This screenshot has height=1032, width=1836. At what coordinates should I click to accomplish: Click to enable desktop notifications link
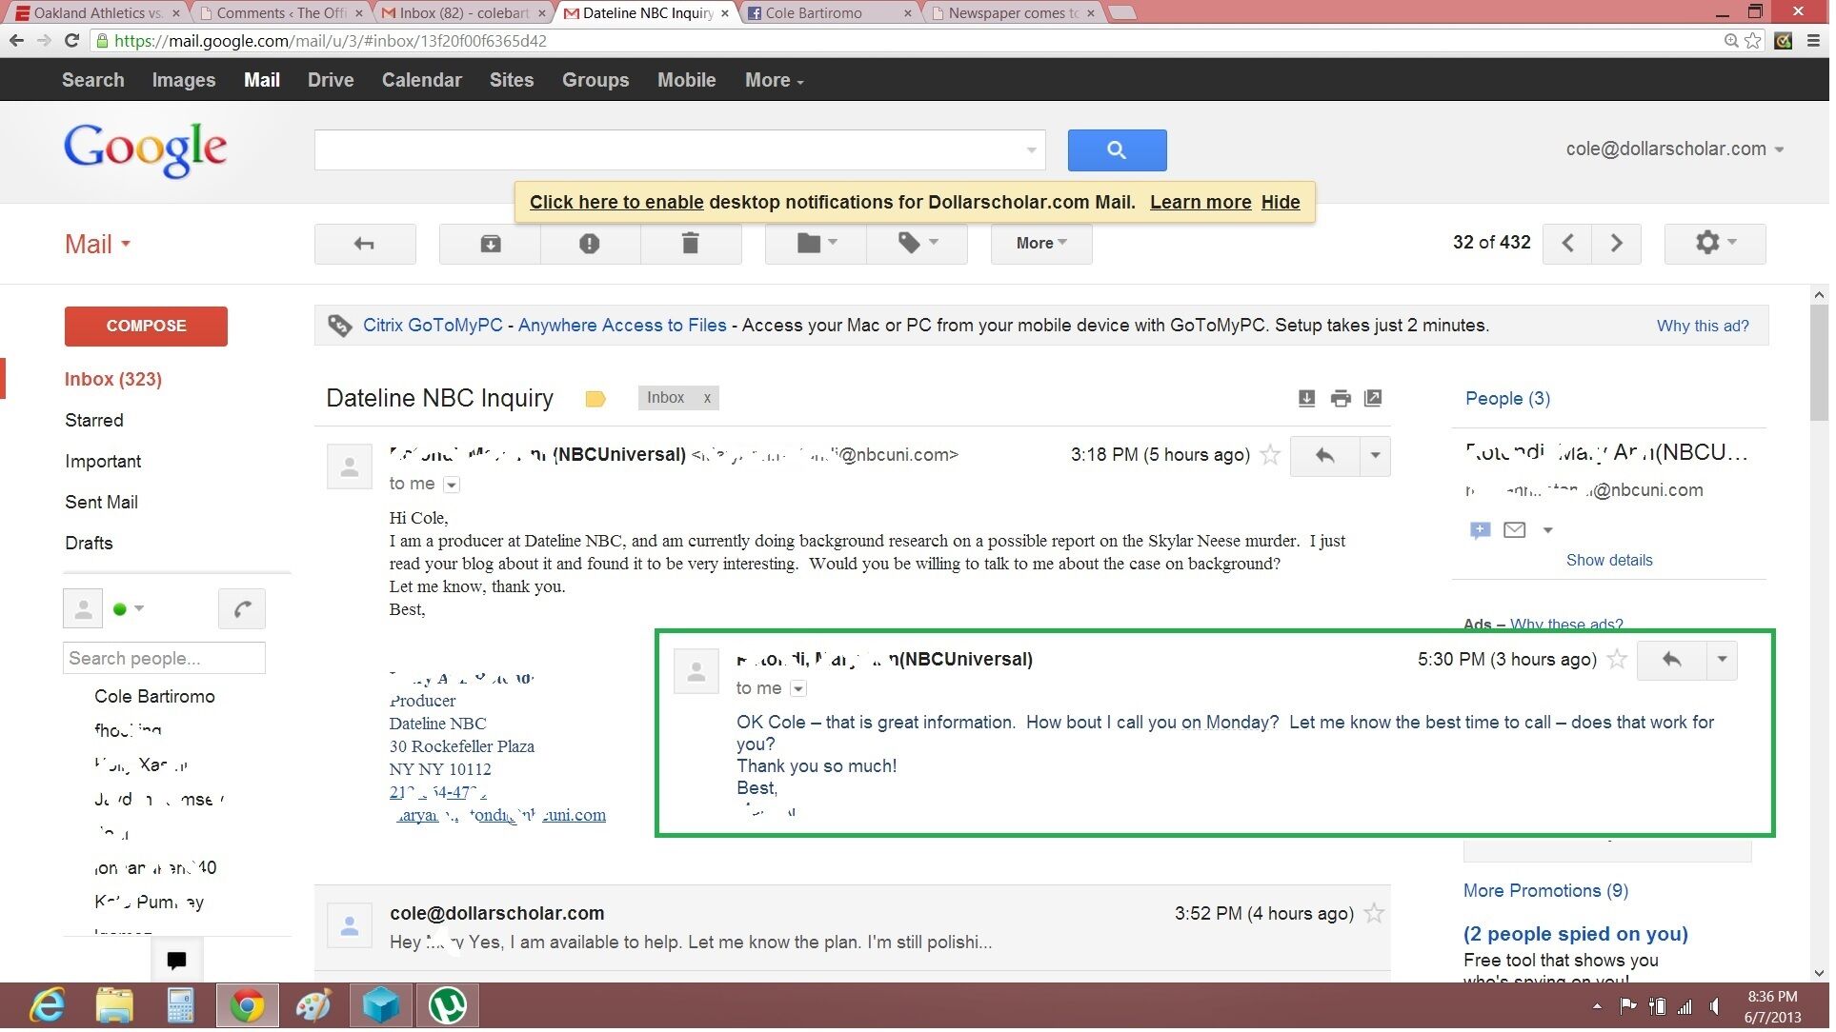click(619, 203)
